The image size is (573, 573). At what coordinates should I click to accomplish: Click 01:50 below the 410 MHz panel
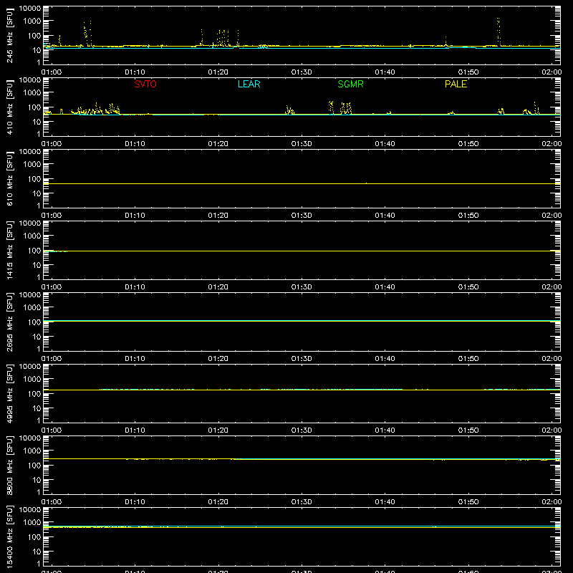468,144
